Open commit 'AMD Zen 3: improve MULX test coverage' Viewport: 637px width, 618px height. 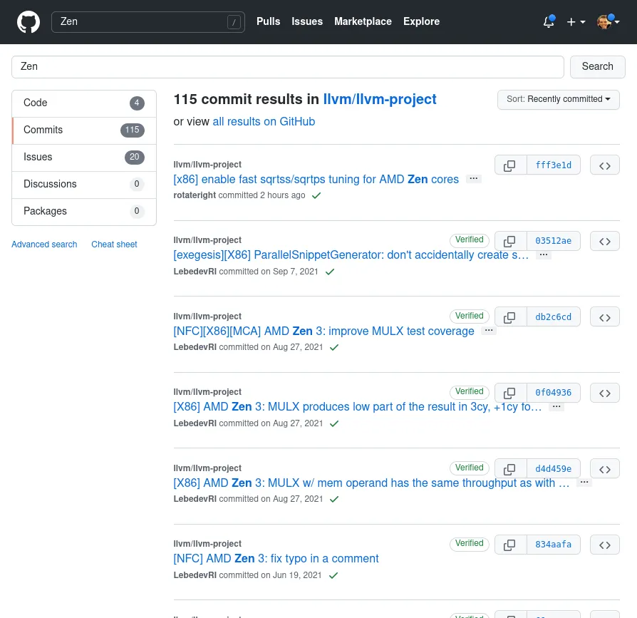323,331
